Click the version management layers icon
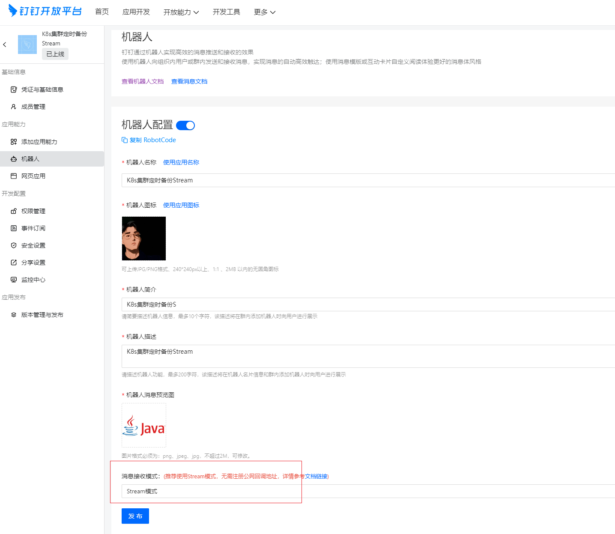The height and width of the screenshot is (534, 615). pos(14,315)
